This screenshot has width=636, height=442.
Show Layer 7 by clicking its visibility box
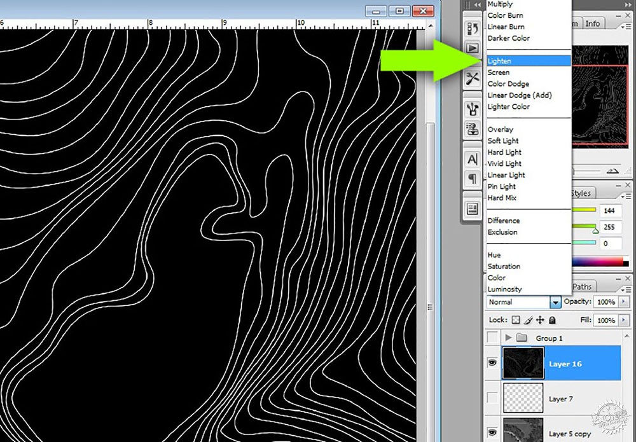tap(492, 398)
